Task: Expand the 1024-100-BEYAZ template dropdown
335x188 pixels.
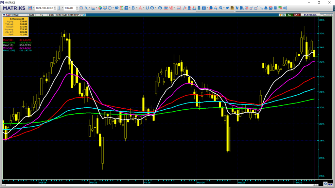Action: [x=55, y=8]
